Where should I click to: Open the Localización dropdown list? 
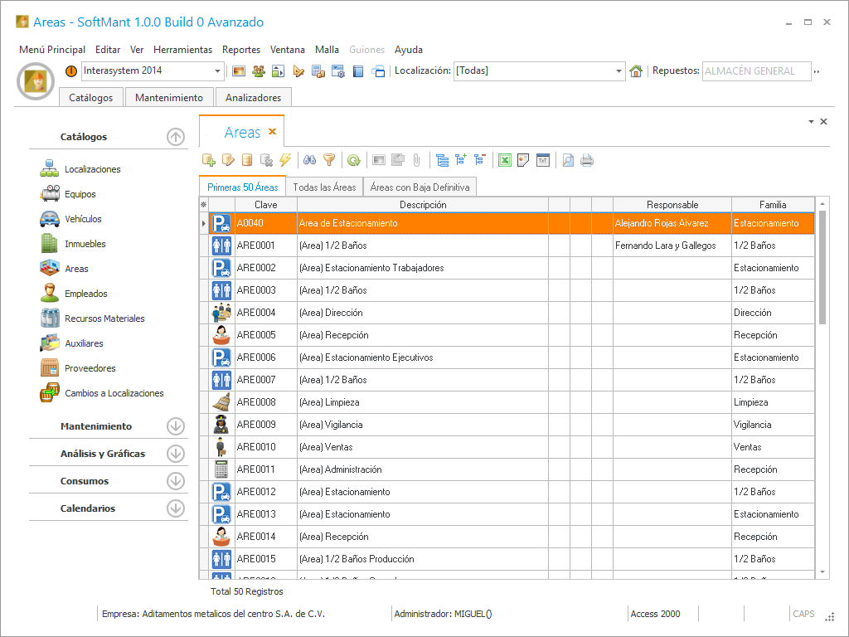(x=619, y=71)
